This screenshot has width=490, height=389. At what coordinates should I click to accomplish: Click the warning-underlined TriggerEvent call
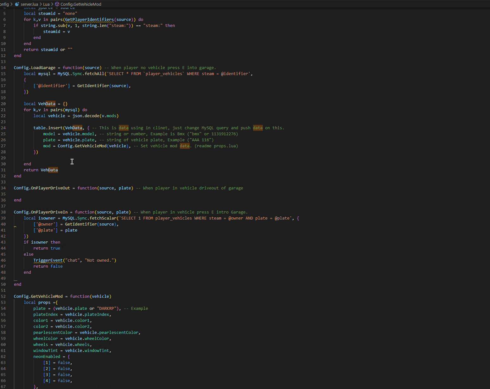[48, 260]
